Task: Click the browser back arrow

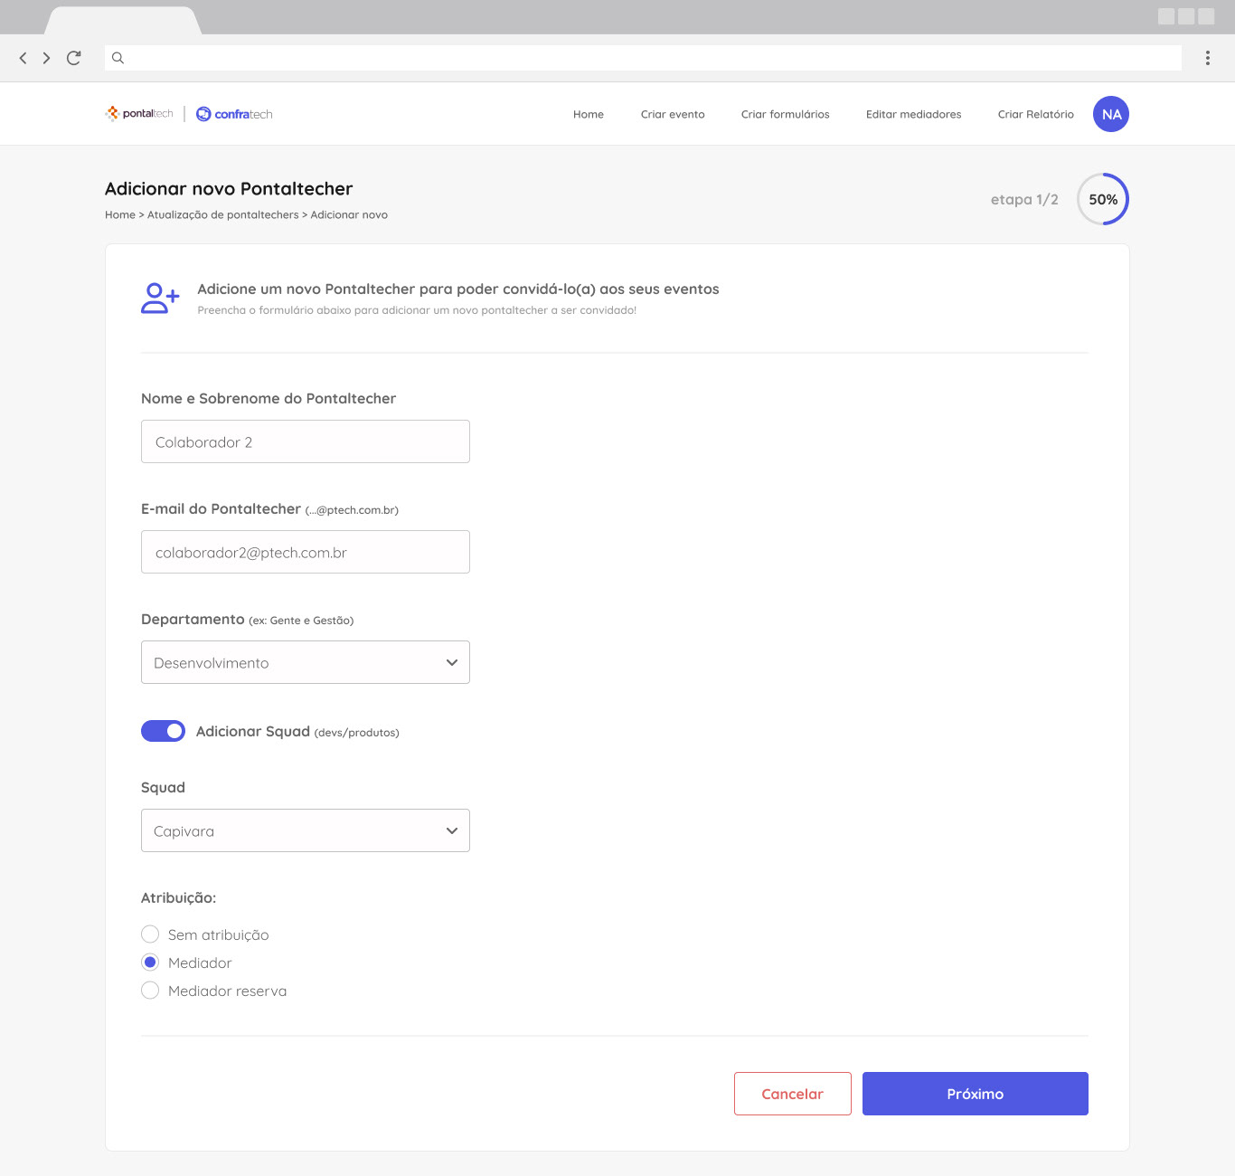Action: coord(23,57)
